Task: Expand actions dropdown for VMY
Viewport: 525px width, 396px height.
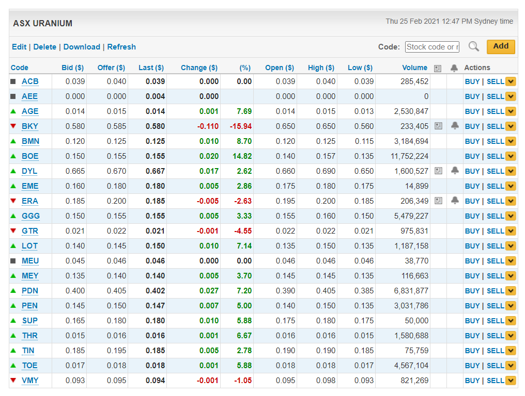Action: [x=511, y=381]
